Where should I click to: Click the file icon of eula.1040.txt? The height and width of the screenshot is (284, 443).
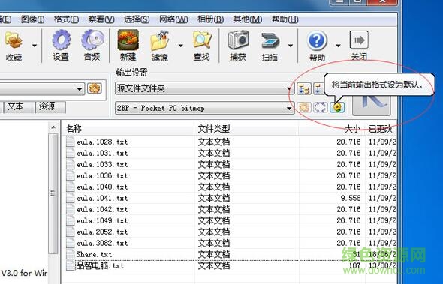[x=70, y=187]
